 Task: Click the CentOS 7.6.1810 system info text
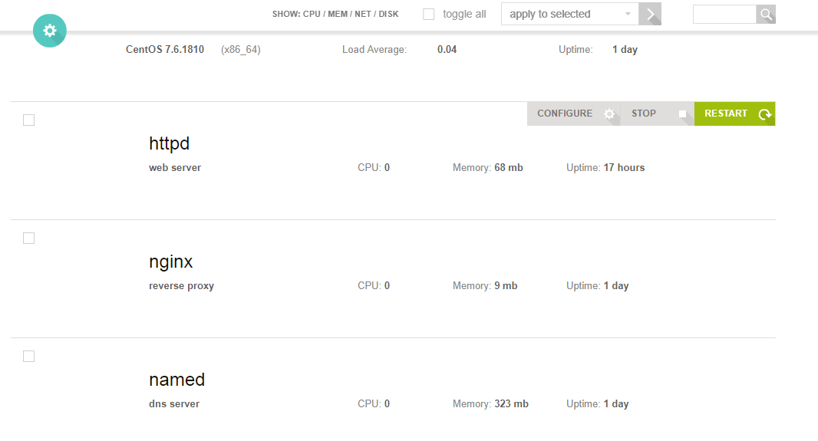click(x=165, y=50)
